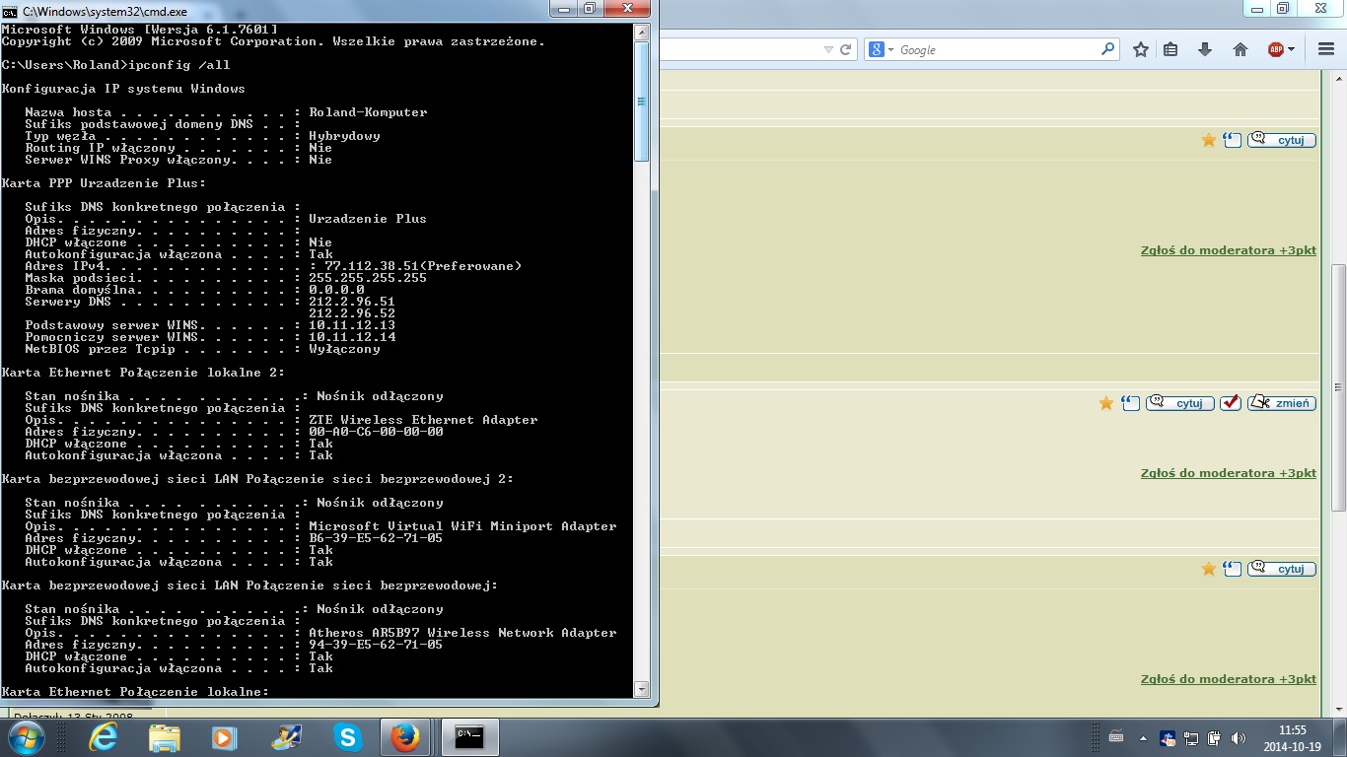Open Skype from the taskbar

[347, 737]
